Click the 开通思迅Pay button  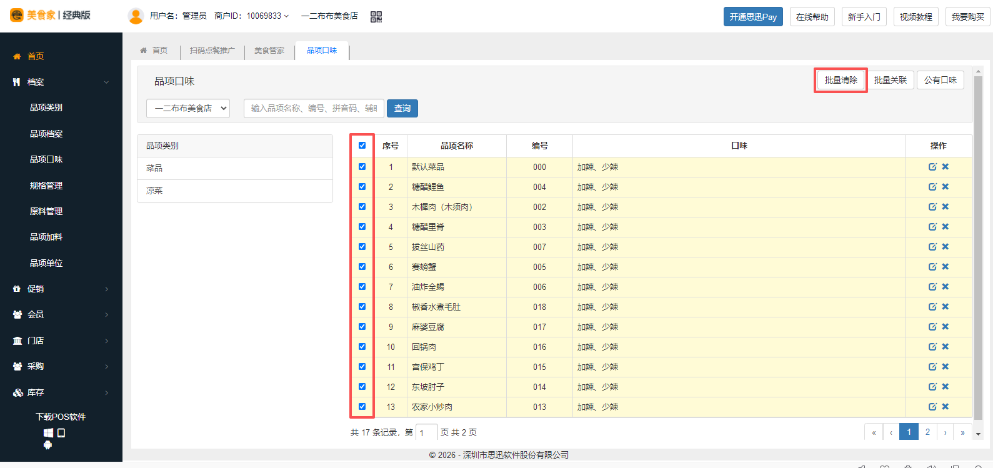click(753, 17)
